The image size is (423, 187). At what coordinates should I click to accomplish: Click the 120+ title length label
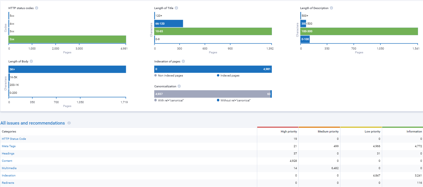point(158,16)
